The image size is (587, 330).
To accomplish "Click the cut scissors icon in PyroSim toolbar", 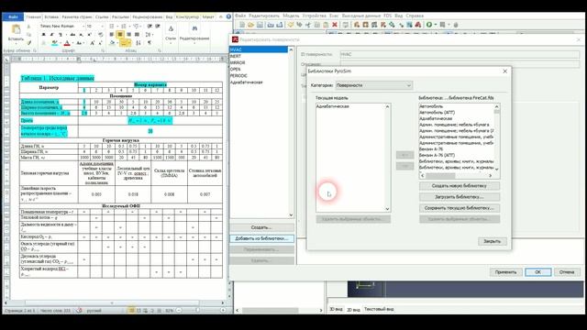I will pos(308,25).
